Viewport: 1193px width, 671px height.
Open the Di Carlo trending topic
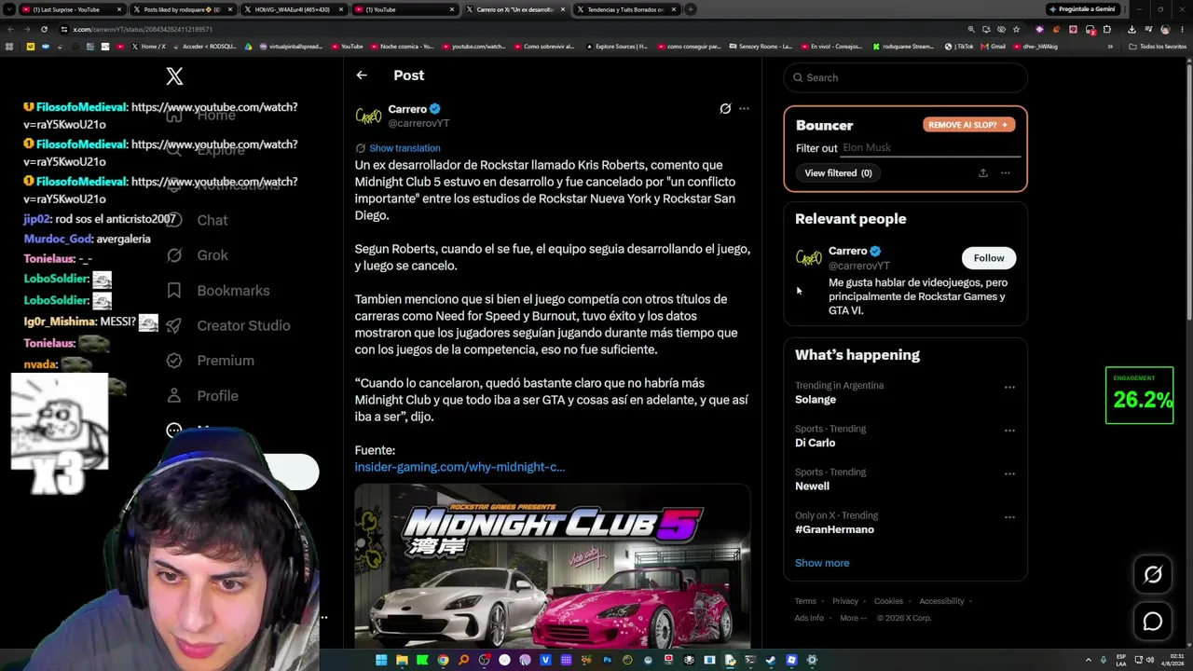[x=815, y=443]
